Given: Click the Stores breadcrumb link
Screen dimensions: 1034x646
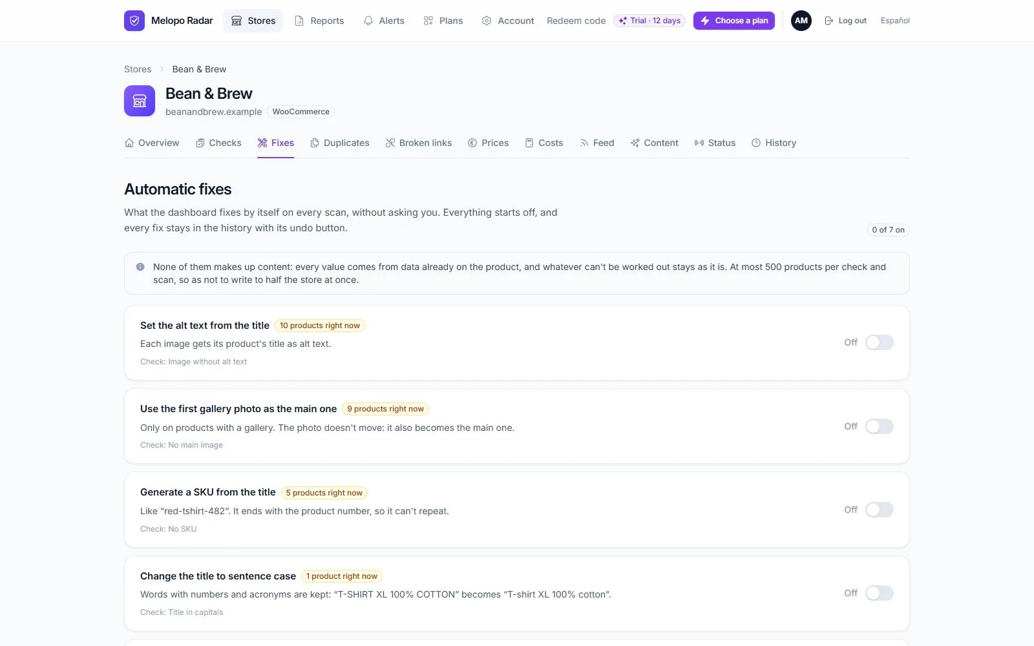Looking at the screenshot, I should 138,69.
